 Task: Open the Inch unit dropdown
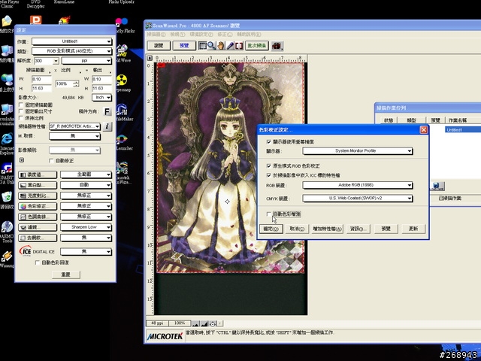pyautogui.click(x=101, y=97)
